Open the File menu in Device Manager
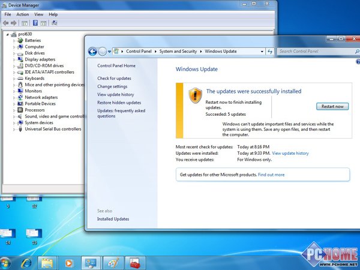Viewport: 360px width, 270px height. (x=8, y=14)
